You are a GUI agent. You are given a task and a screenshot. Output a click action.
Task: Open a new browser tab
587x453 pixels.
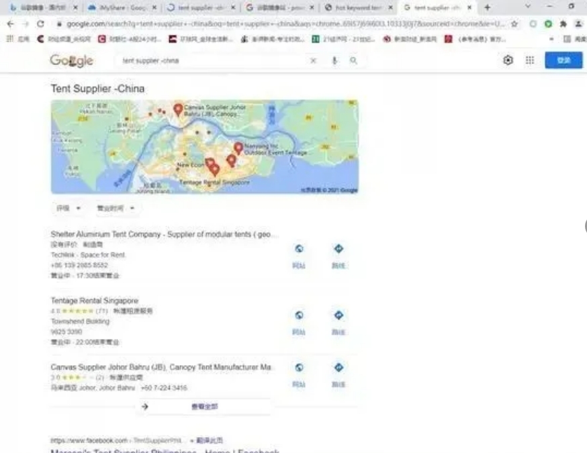pyautogui.click(x=488, y=7)
